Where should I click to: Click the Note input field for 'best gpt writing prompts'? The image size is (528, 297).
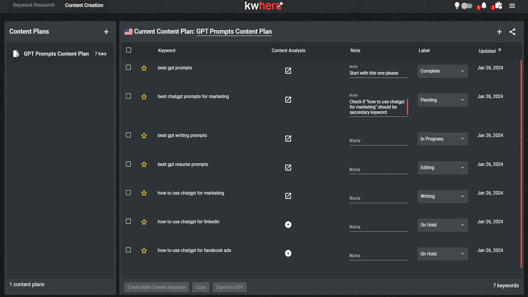(x=378, y=140)
